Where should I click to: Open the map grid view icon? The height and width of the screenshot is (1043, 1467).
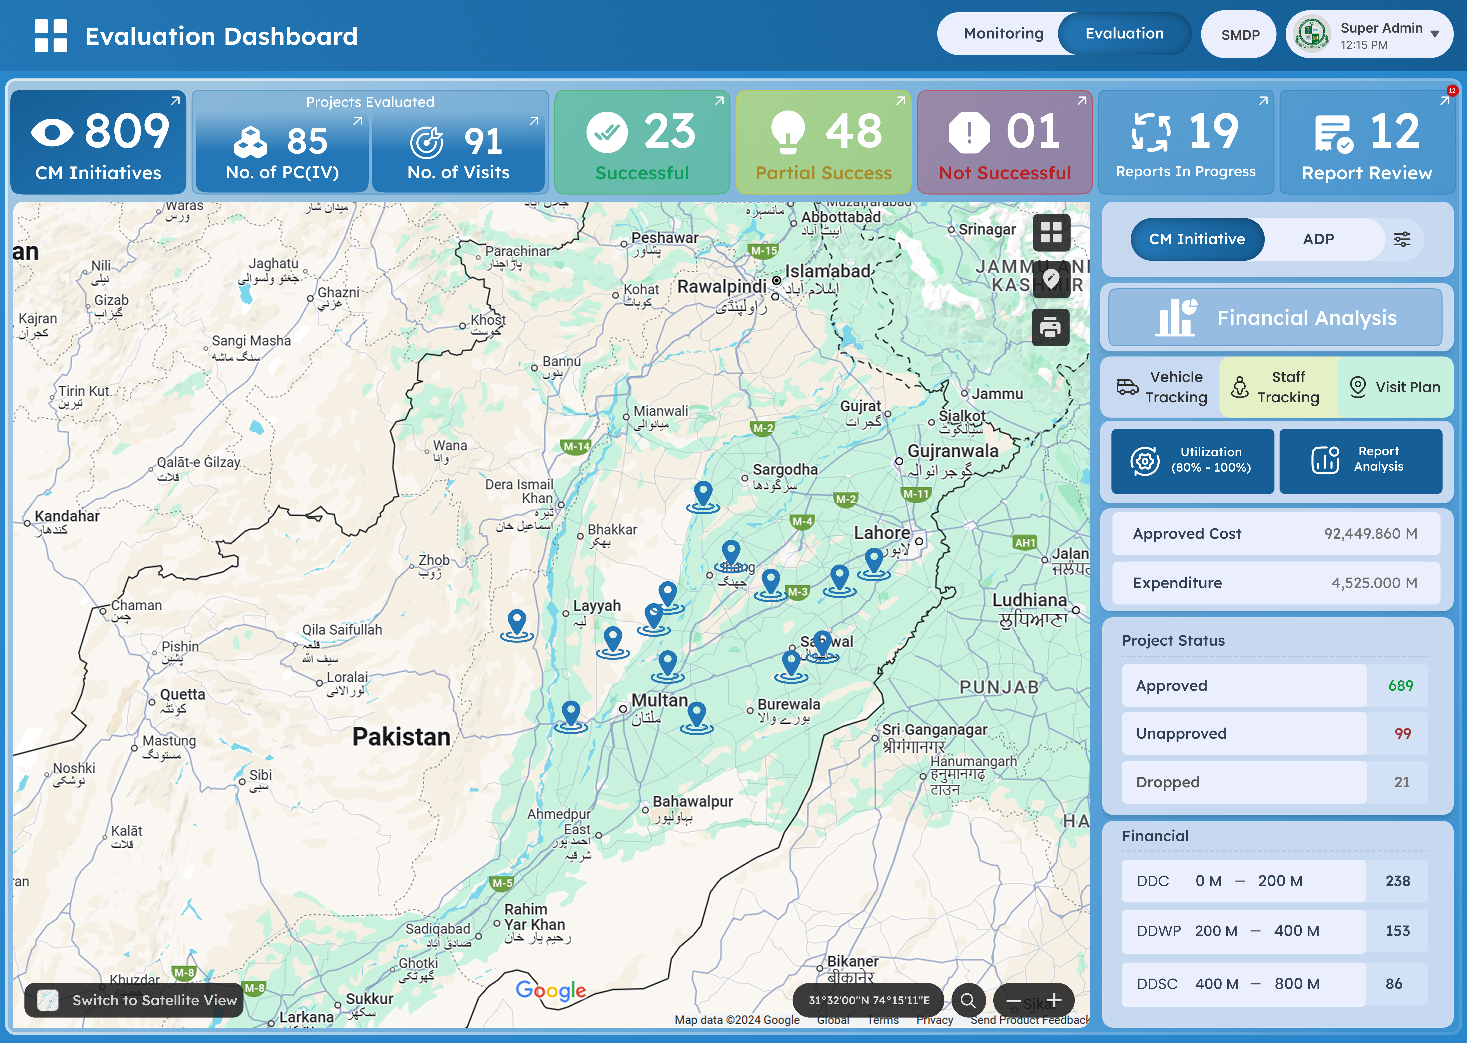[1051, 232]
